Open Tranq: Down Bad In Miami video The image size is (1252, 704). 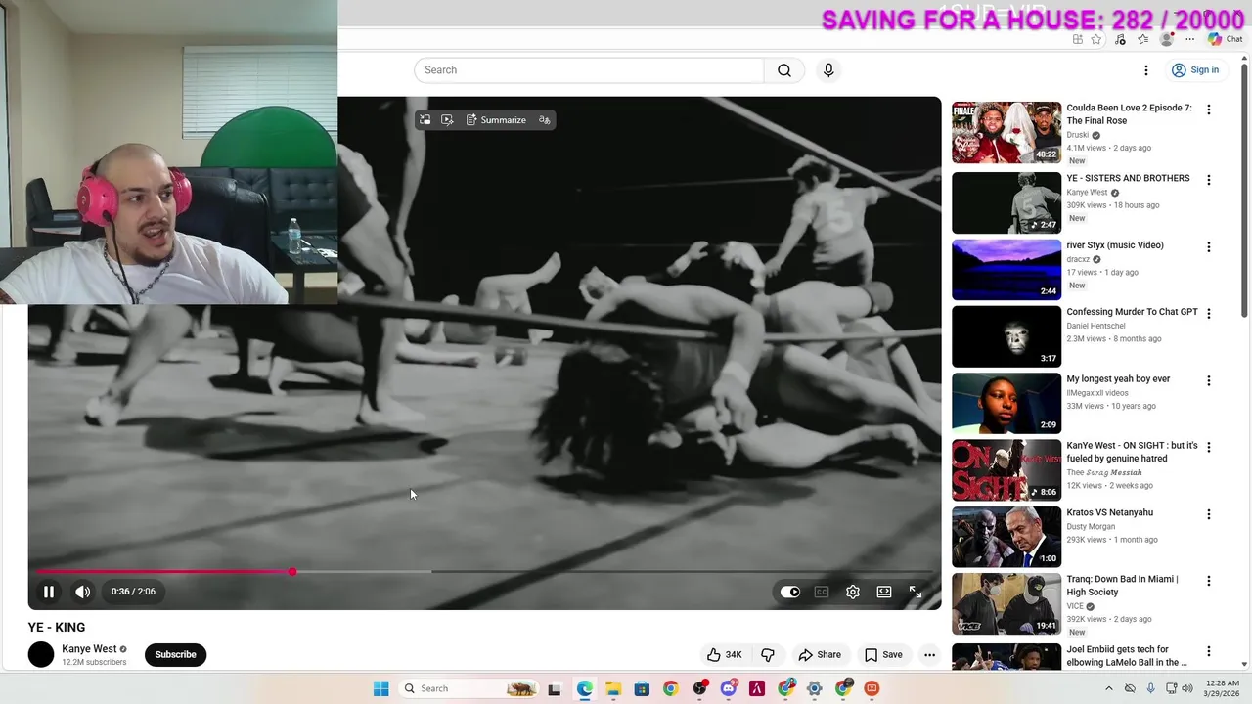click(1122, 585)
